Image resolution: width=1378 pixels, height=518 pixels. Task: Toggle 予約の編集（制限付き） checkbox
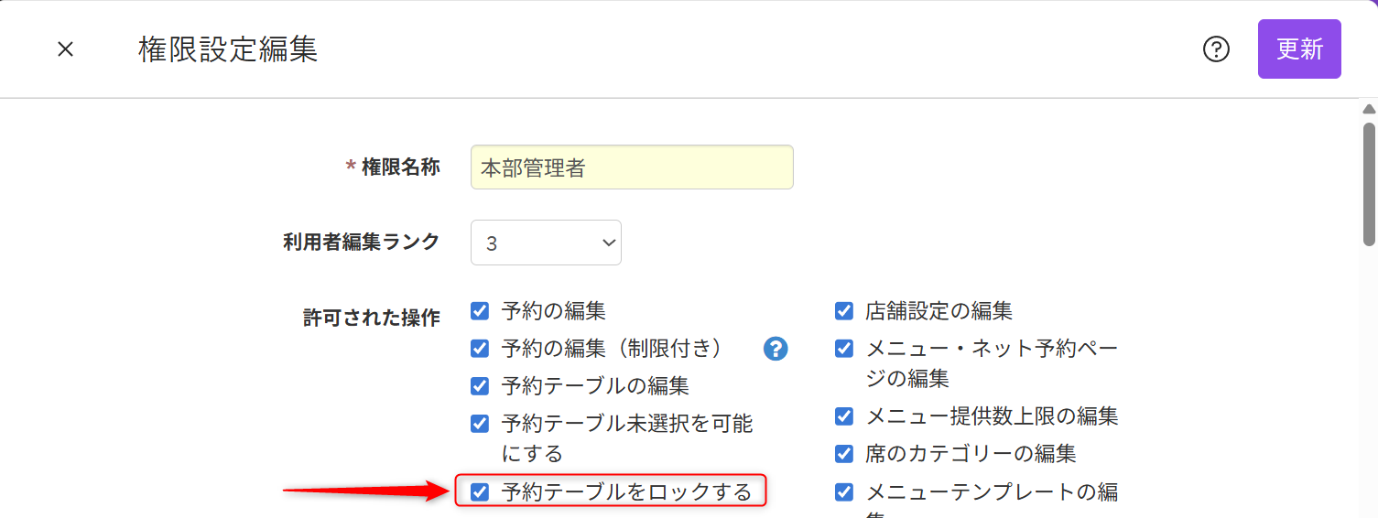click(x=480, y=349)
